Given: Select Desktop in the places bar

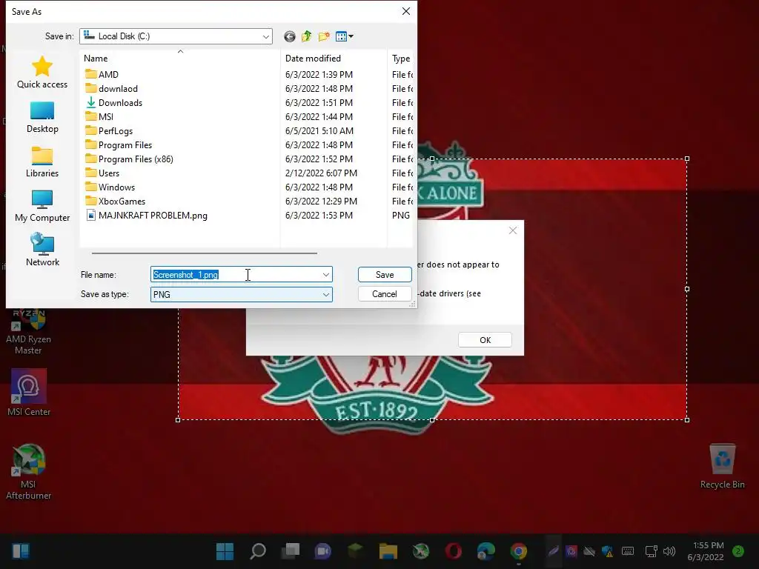Looking at the screenshot, I should (x=42, y=117).
